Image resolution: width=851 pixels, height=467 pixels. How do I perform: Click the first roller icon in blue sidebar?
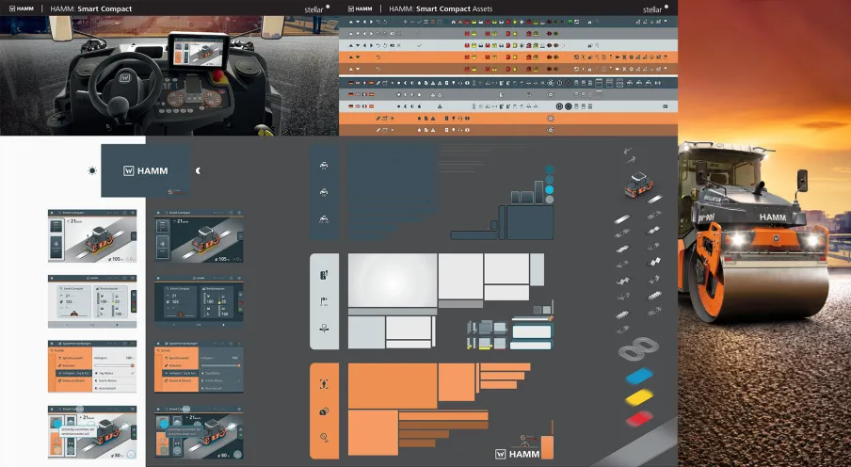click(x=324, y=165)
